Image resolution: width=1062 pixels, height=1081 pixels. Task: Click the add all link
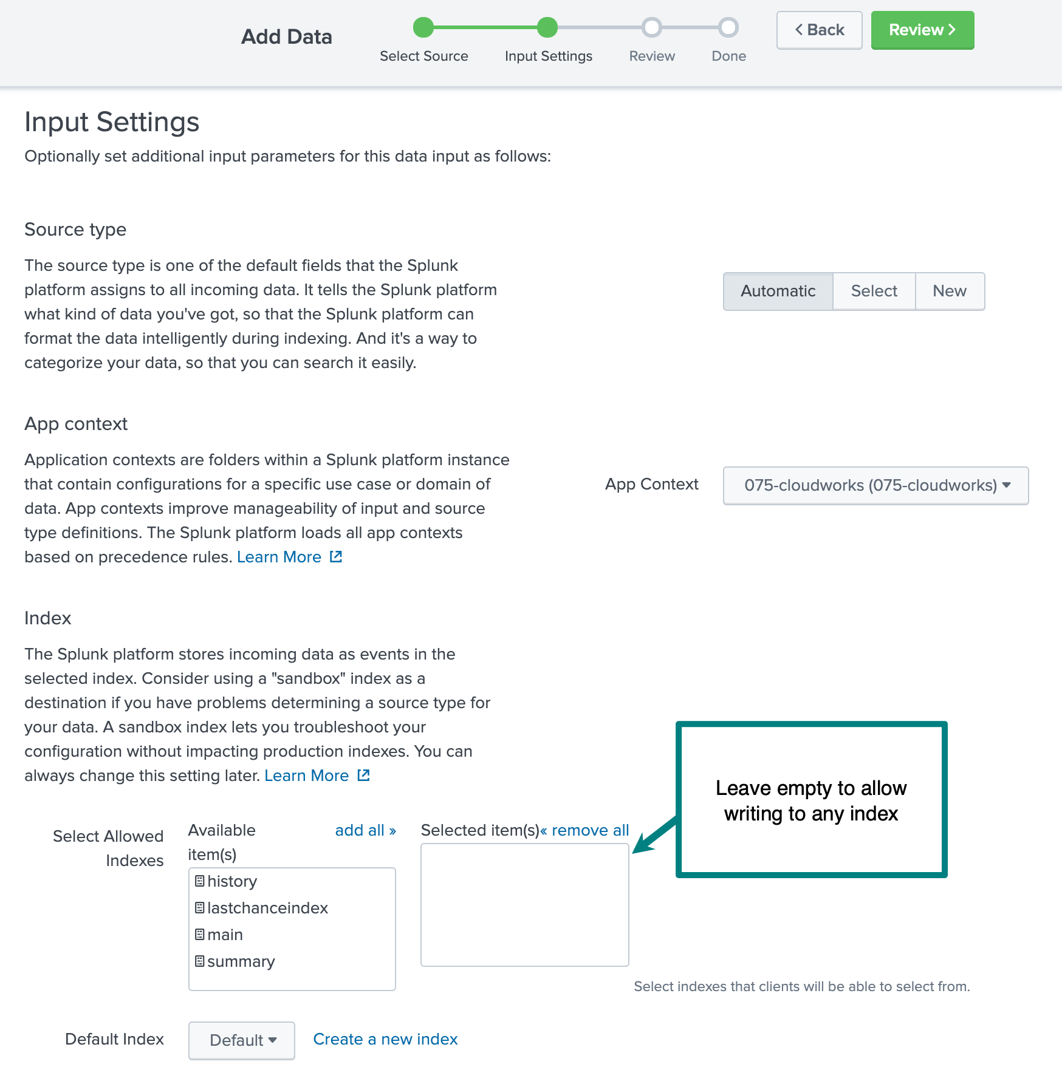click(x=365, y=830)
